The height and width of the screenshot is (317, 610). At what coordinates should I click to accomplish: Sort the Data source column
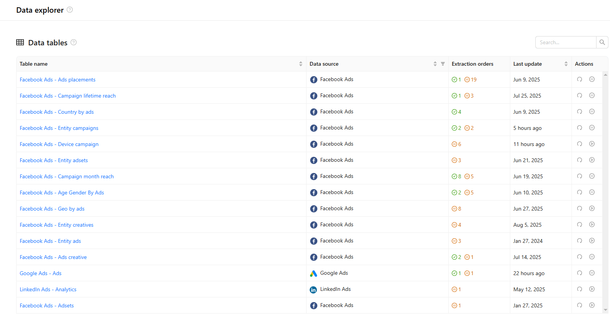[435, 64]
